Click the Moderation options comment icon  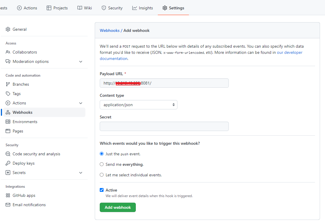tap(8, 61)
